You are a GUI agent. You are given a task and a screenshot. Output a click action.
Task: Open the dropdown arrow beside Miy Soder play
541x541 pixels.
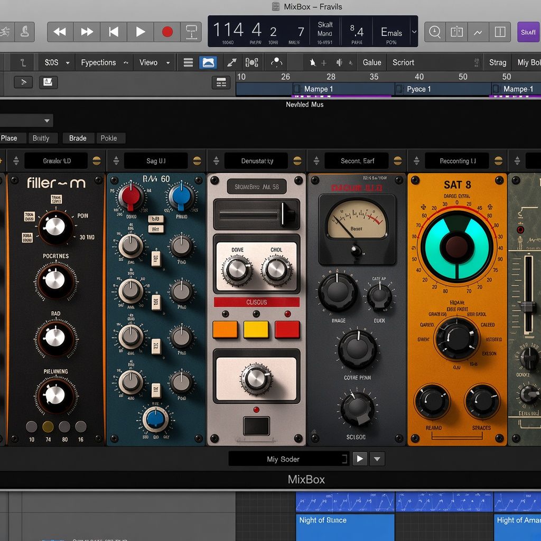click(x=377, y=459)
